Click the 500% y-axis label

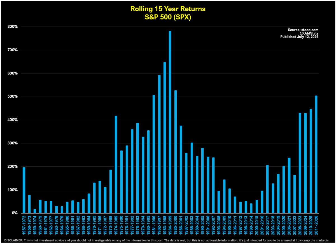(x=13, y=97)
